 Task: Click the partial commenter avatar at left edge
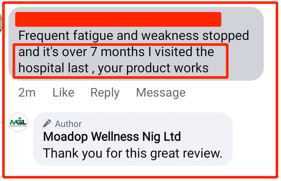[1, 23]
